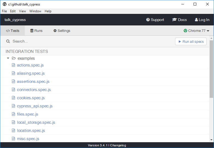Screen dimensions: 214x148
Task: Click the talk_cypress project name
Action: tap(15, 20)
